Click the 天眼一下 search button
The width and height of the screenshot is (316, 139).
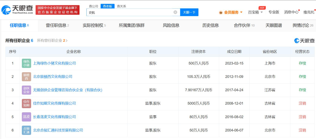click(189, 12)
